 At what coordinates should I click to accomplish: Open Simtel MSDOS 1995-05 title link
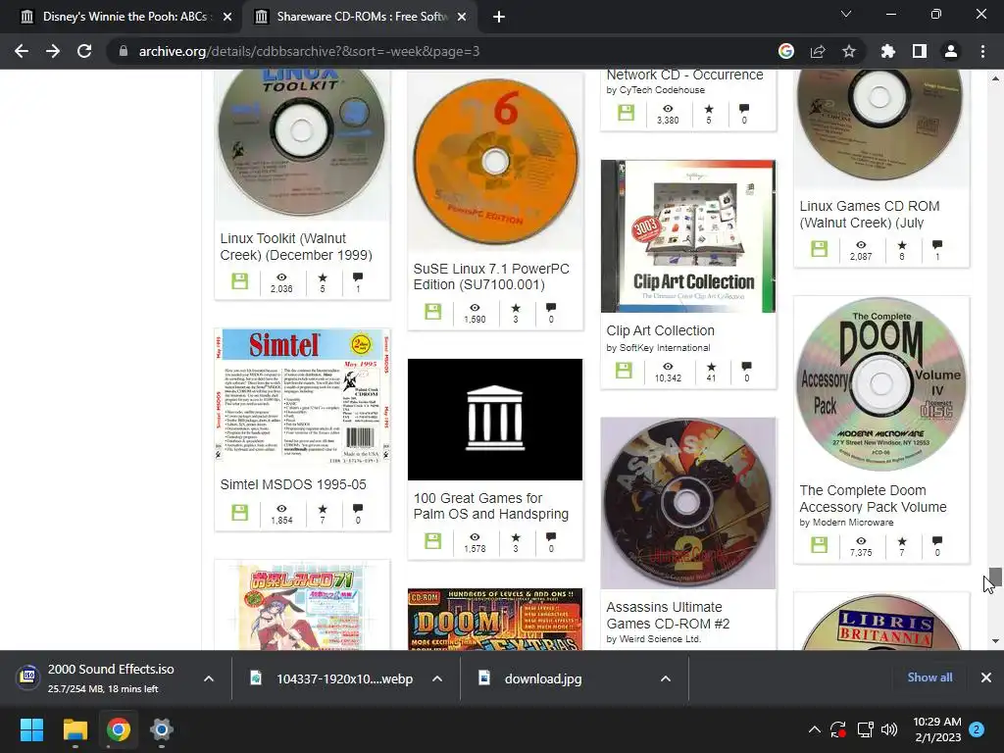(293, 484)
